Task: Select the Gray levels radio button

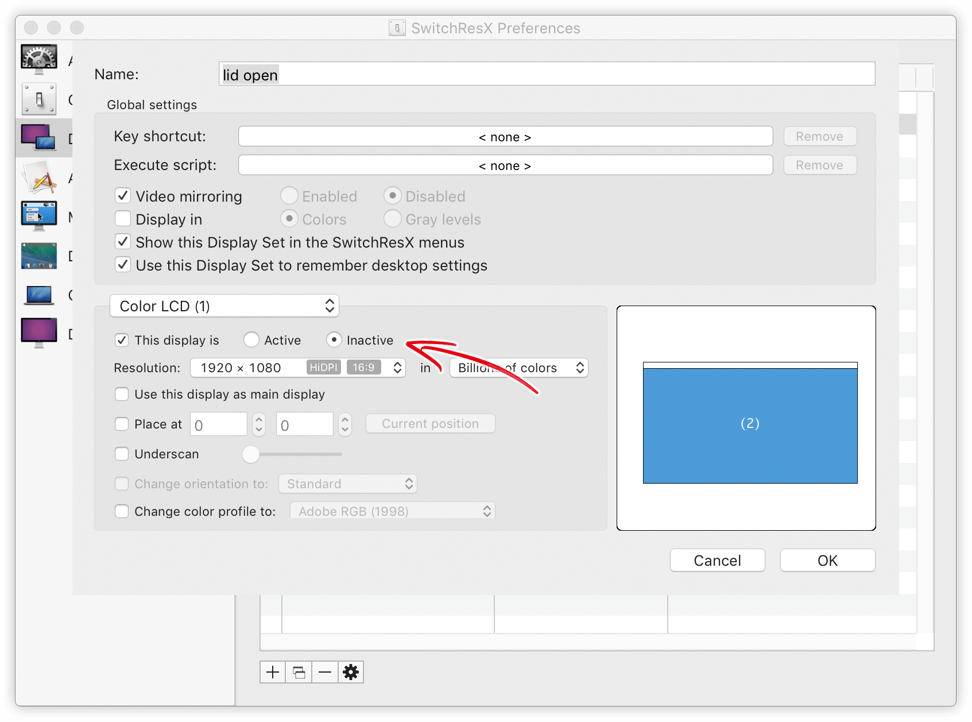Action: click(x=392, y=219)
